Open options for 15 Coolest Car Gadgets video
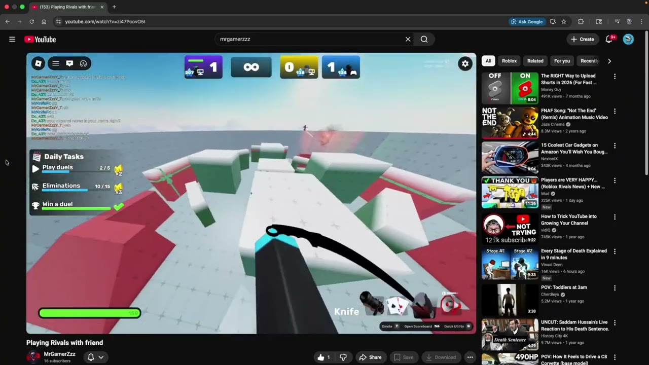 (615, 145)
